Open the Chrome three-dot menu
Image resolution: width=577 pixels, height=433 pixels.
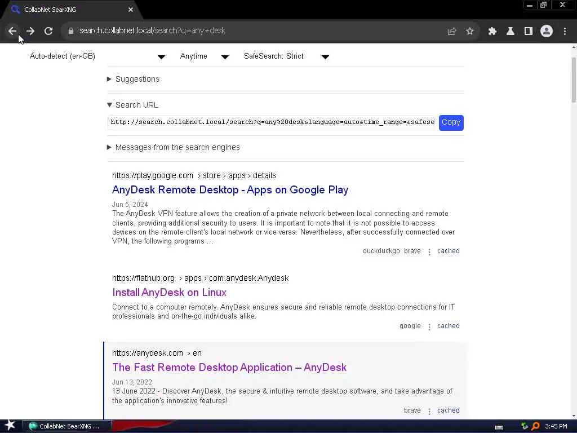pyautogui.click(x=565, y=32)
